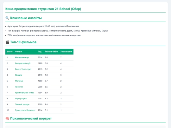Click the 8.7 rating in Матрица row

(46, 81)
